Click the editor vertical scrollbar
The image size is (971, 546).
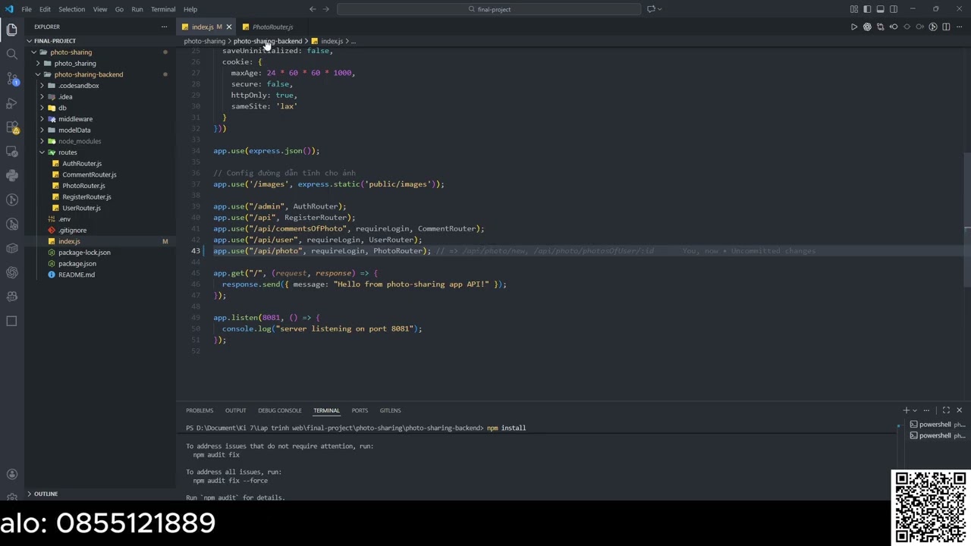967,220
